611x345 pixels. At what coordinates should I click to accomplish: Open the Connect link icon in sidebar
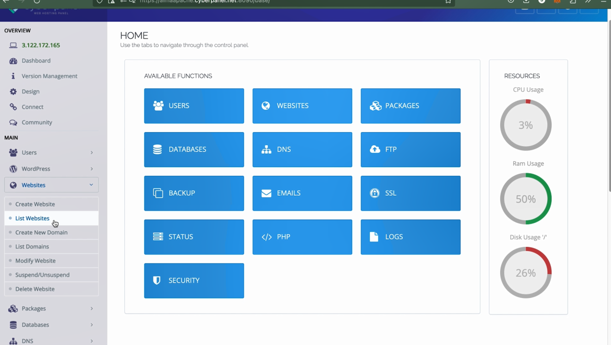(x=13, y=106)
